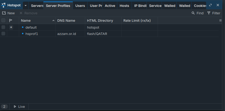Detach the Hotspot window with popout icon

pos(210,5)
